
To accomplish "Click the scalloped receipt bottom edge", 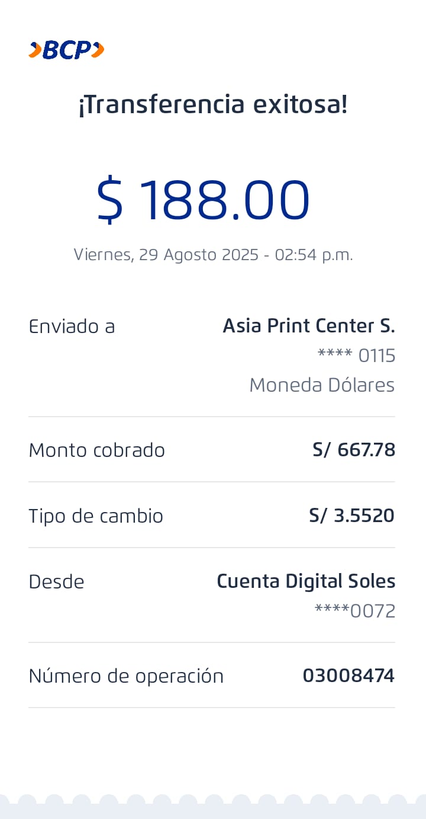I will 213,807.
